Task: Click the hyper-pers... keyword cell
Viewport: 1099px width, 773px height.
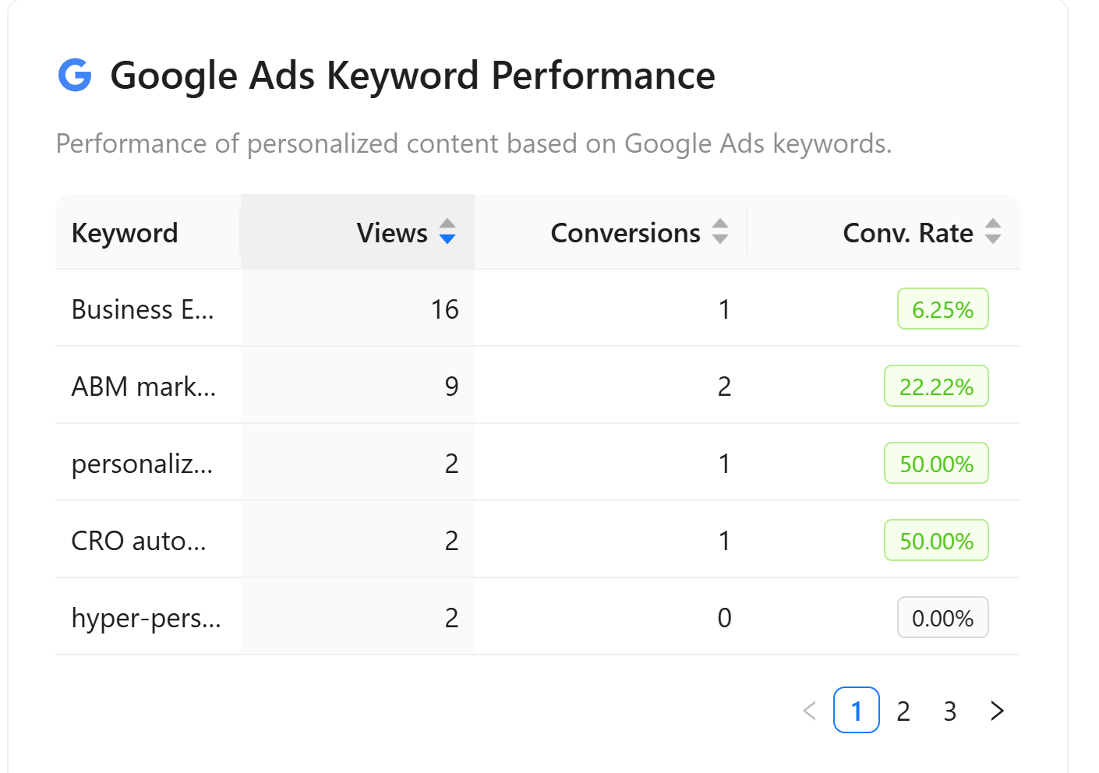Action: point(146,618)
